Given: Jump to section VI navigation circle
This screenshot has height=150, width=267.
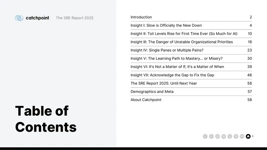Looking at the screenshot, I should tap(236, 136).
